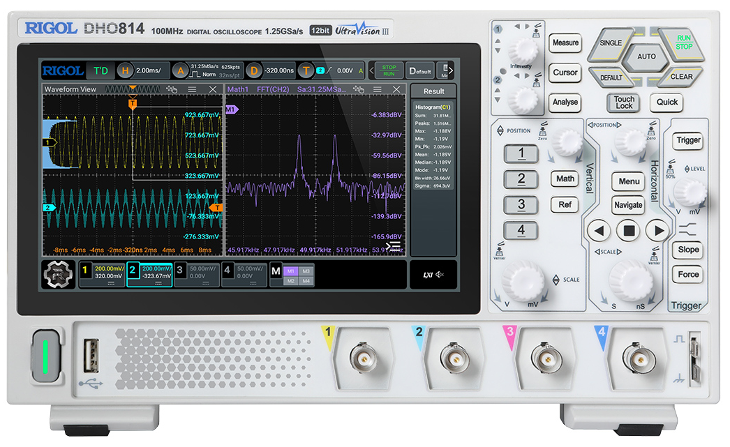Open the list icon in the FFT window corner
This screenshot has height=447, width=730.
coord(394,247)
